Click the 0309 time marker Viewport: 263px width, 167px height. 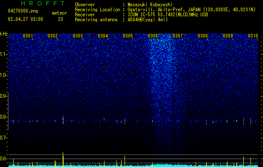(228, 36)
